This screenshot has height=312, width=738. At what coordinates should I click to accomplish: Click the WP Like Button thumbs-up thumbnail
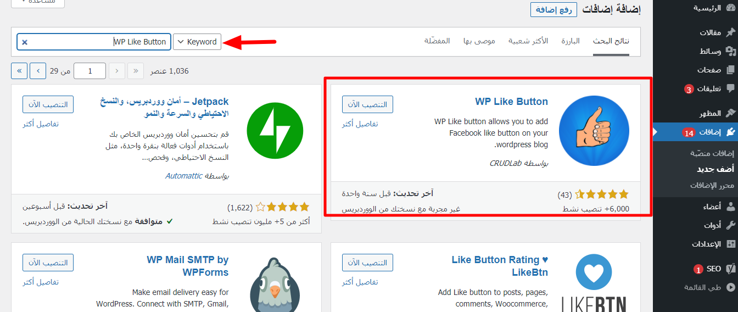tap(594, 131)
